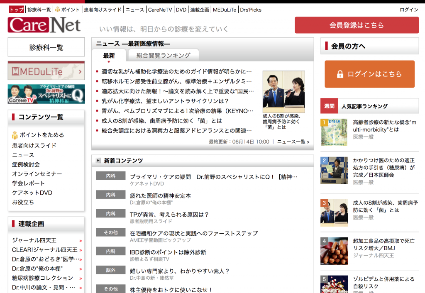Open news 適切な乳がん補助化学療法 headline

[x=176, y=71]
